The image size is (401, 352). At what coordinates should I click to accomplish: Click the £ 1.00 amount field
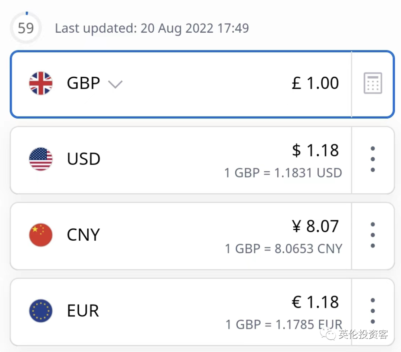tap(315, 83)
